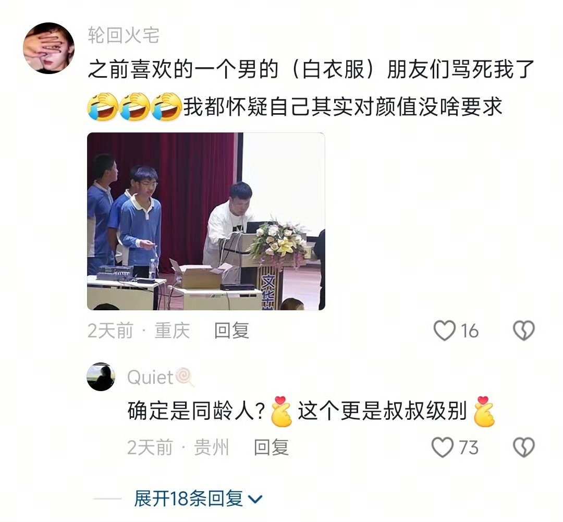Select Quiet's reply text 确定是同龄人
This screenshot has height=522, width=563.
[197, 411]
